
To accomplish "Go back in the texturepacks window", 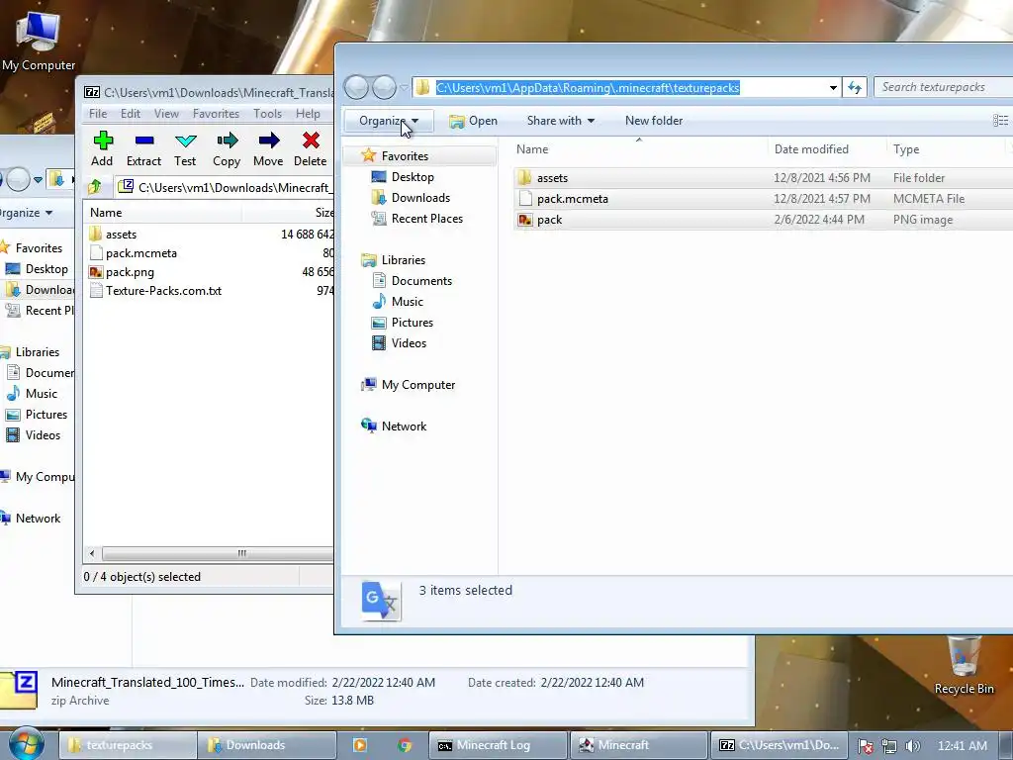I will (x=356, y=87).
